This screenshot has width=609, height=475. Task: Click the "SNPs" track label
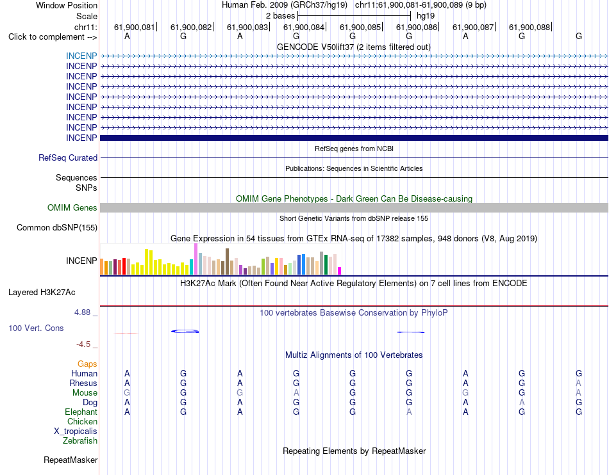tap(87, 188)
